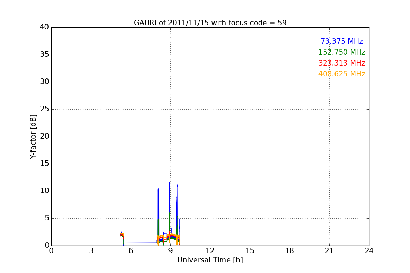Viewport: 410px width, 273px height.
Task: Click the y-axis tick label 25
Action: (x=44, y=109)
